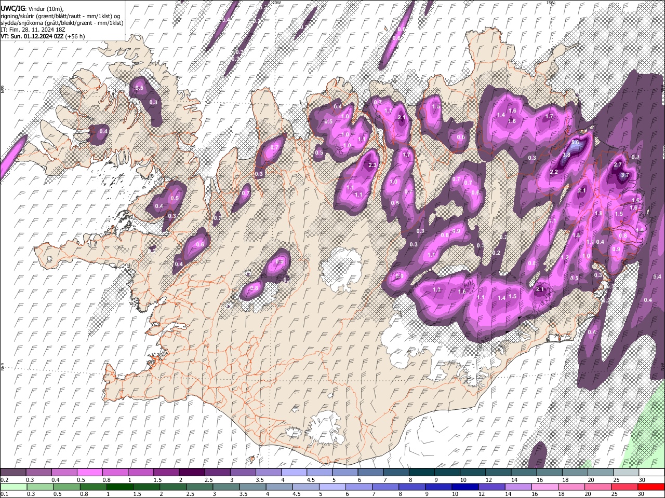Click the light lavender 4–4.5 top-row swatch
Screen dimensions: 665x498
pos(294,473)
